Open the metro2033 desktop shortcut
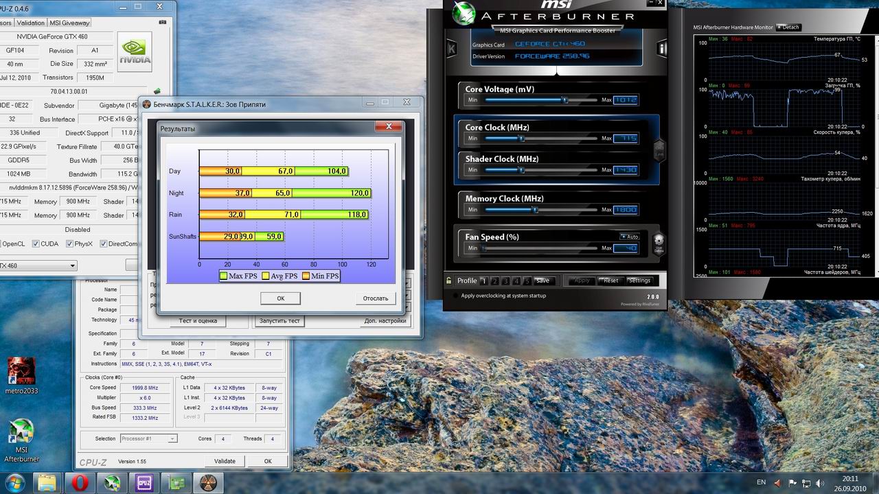879x494 pixels. pos(22,371)
